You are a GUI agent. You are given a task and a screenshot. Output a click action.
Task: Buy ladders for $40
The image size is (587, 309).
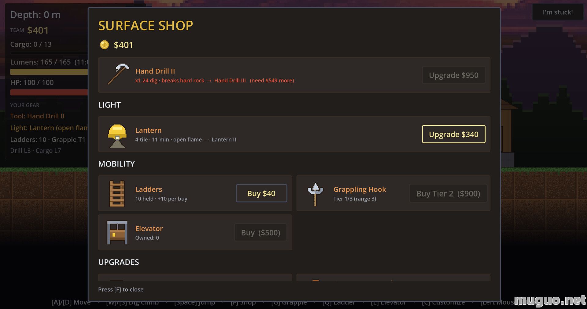[x=261, y=193]
